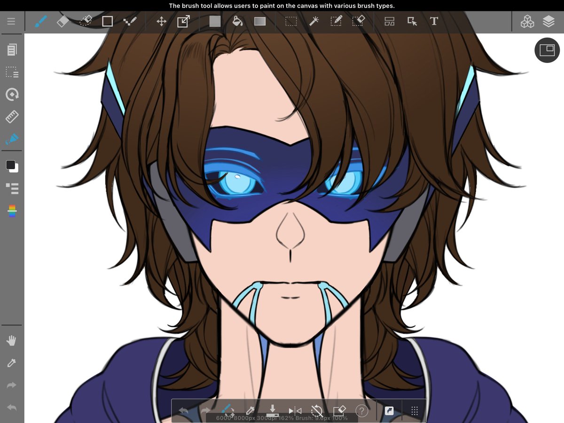Open the Materials cubes panel
The width and height of the screenshot is (564, 423).
(x=527, y=22)
